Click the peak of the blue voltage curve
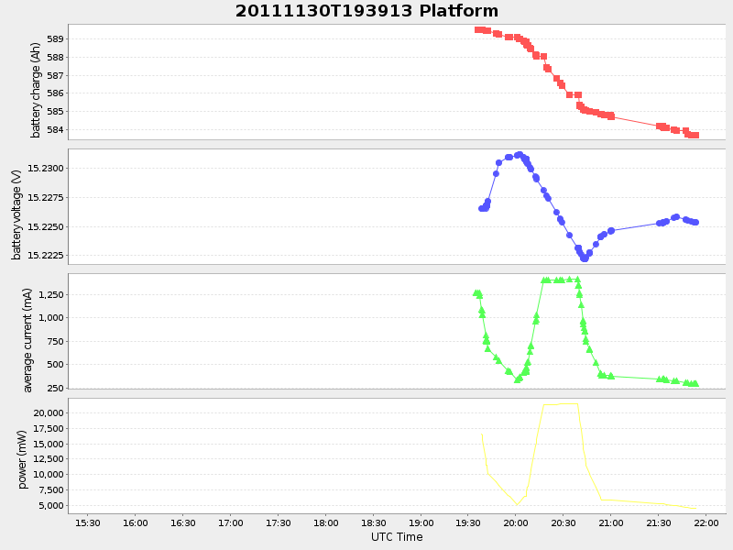The image size is (733, 550). pos(518,153)
